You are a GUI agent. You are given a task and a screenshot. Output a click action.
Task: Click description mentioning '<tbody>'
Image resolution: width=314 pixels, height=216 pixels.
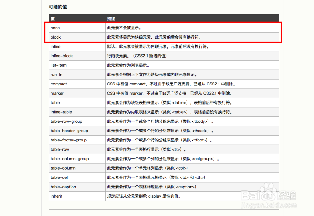point(160,121)
